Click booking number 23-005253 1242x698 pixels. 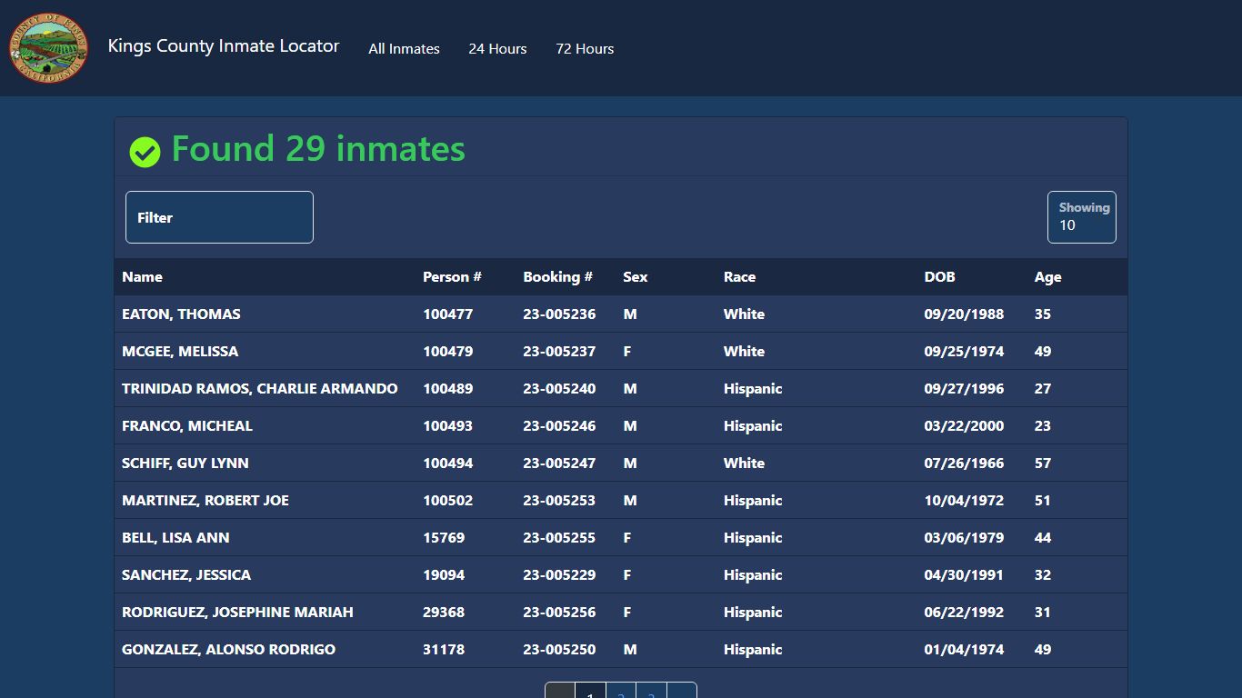pyautogui.click(x=559, y=501)
